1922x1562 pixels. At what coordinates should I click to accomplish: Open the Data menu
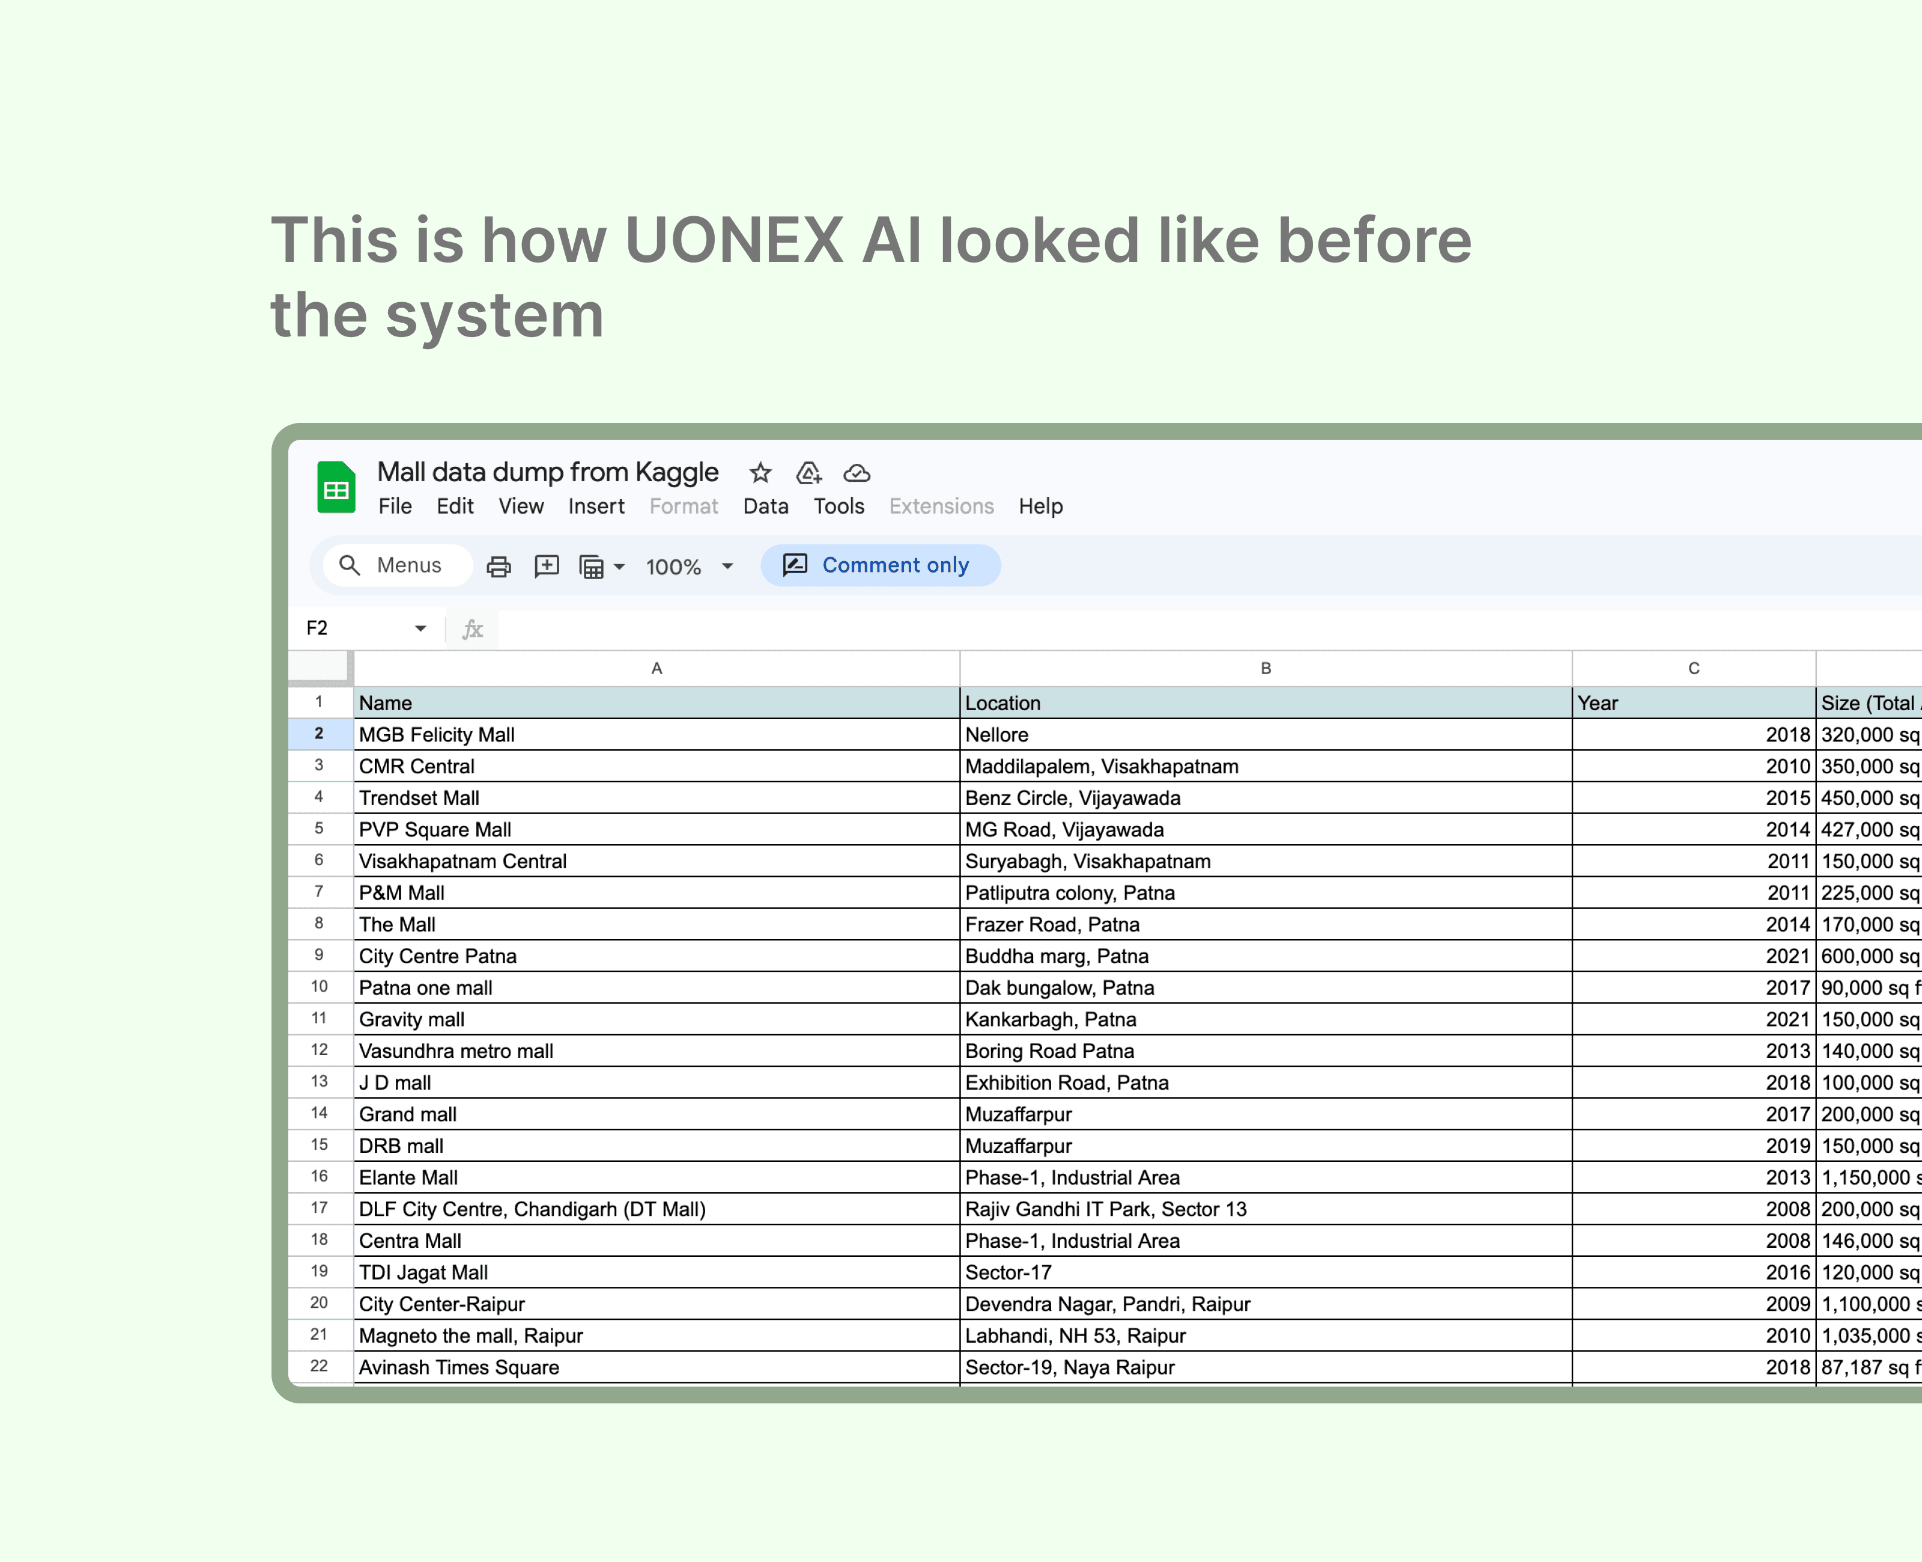[765, 506]
